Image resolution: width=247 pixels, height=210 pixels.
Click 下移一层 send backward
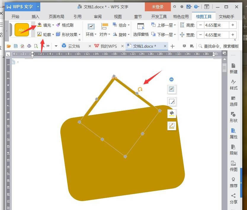pos(163,34)
